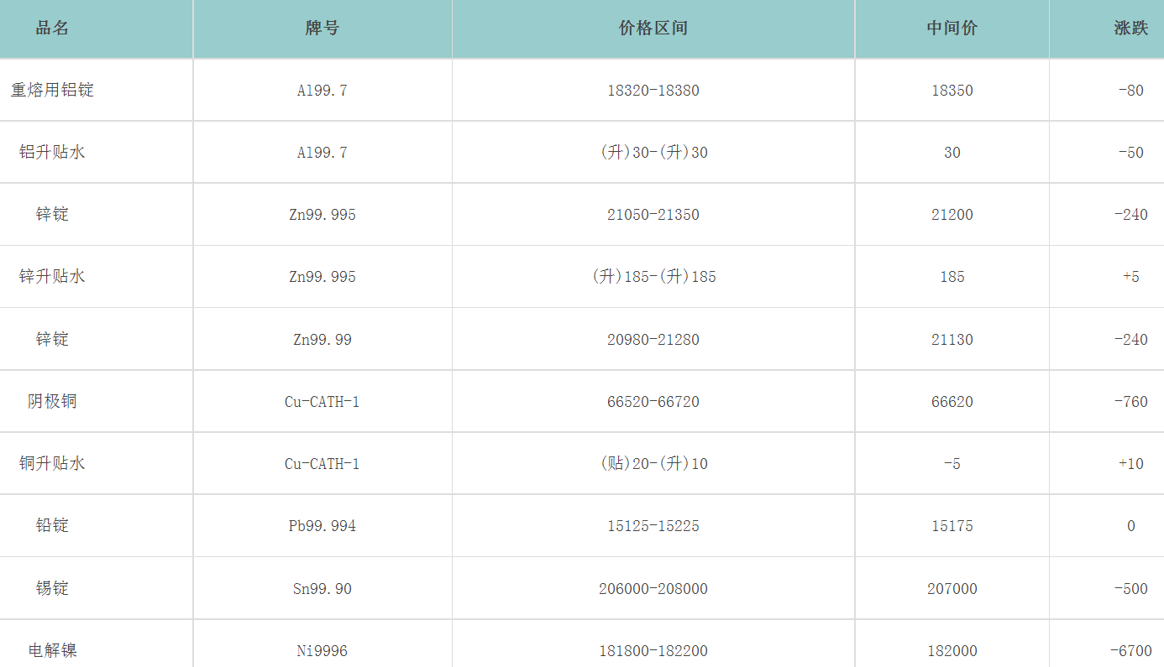The image size is (1164, 667).
Task: Click the 铝升贴水 product name
Action: (x=52, y=153)
